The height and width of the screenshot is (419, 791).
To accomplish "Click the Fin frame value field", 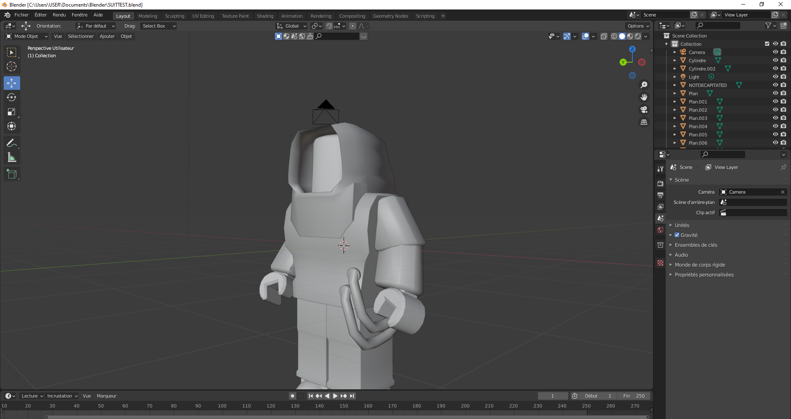I will [634, 396].
